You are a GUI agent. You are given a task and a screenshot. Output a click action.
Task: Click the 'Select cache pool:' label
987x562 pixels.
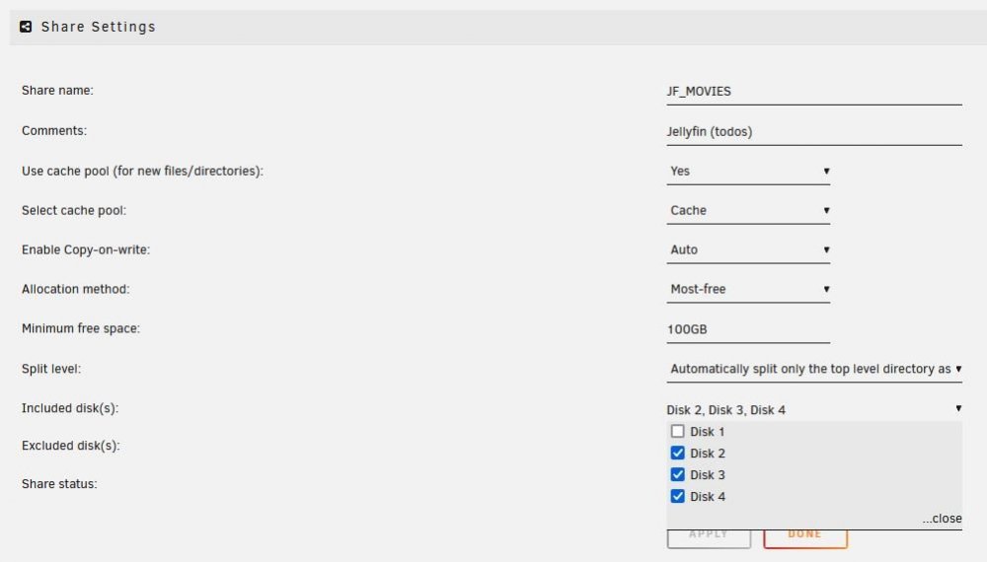[74, 211]
